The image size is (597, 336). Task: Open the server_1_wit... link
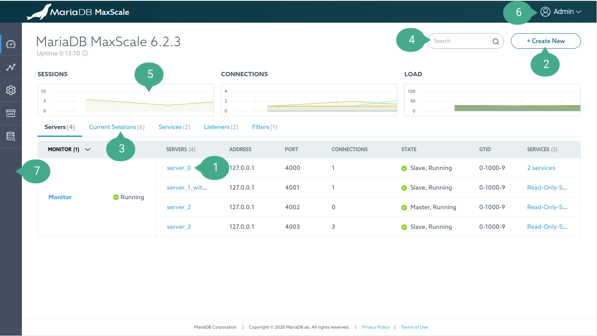[187, 187]
